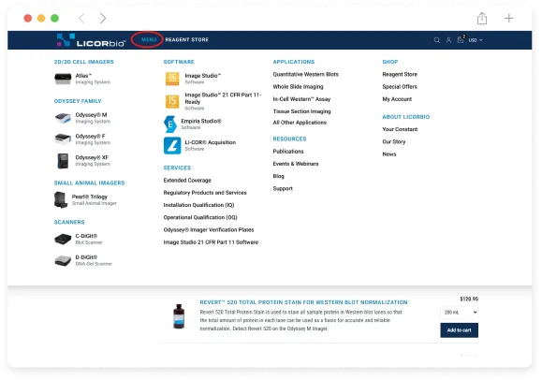Open Tissue Section Imaging link

[x=301, y=111]
